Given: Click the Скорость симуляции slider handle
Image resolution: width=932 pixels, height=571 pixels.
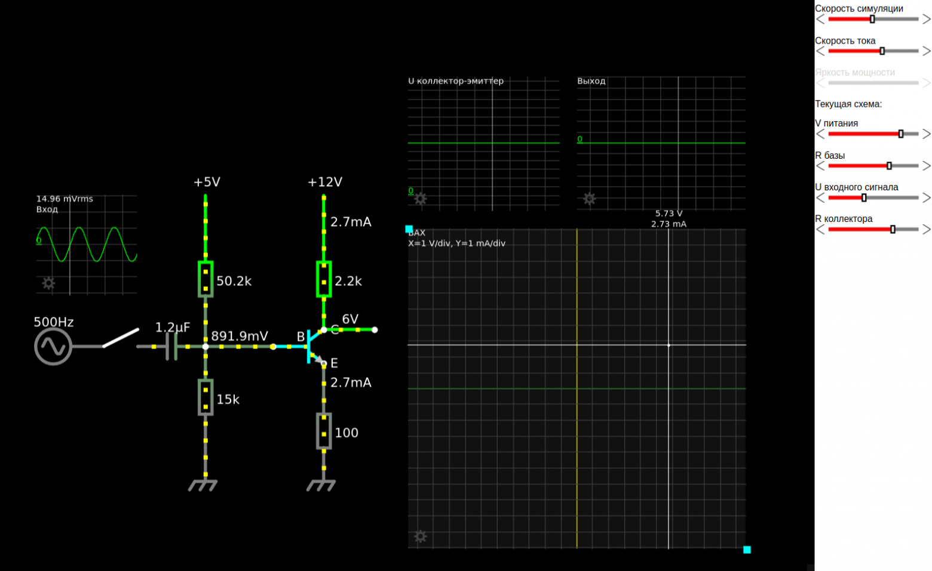Looking at the screenshot, I should pyautogui.click(x=872, y=19).
